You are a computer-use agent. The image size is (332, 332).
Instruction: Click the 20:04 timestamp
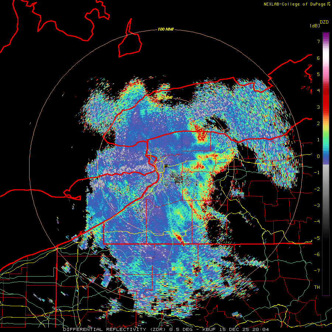point(262,329)
